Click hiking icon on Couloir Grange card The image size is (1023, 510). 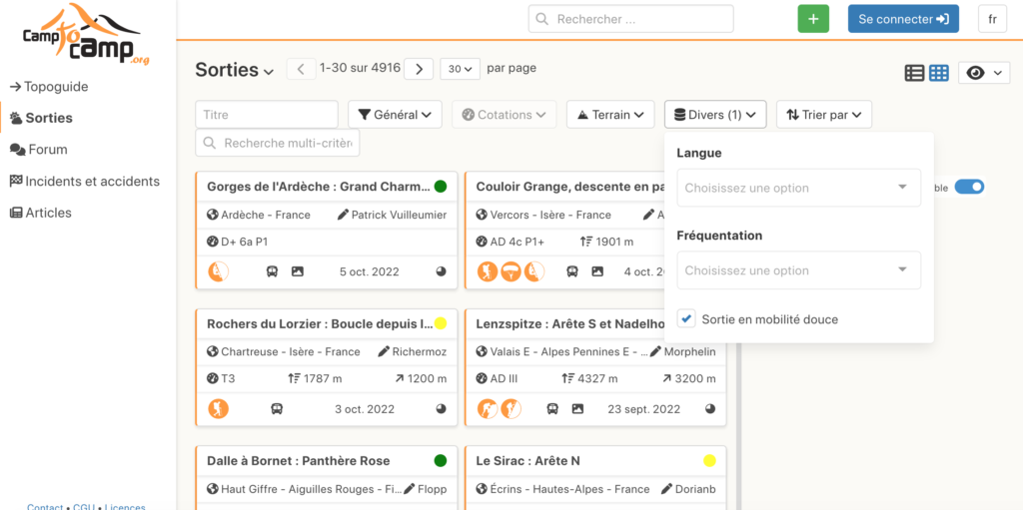487,271
